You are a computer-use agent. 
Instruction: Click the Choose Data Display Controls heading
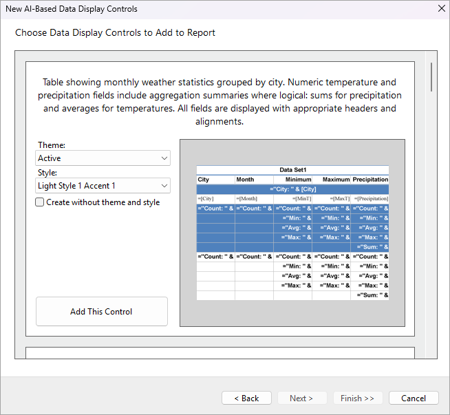coord(115,33)
